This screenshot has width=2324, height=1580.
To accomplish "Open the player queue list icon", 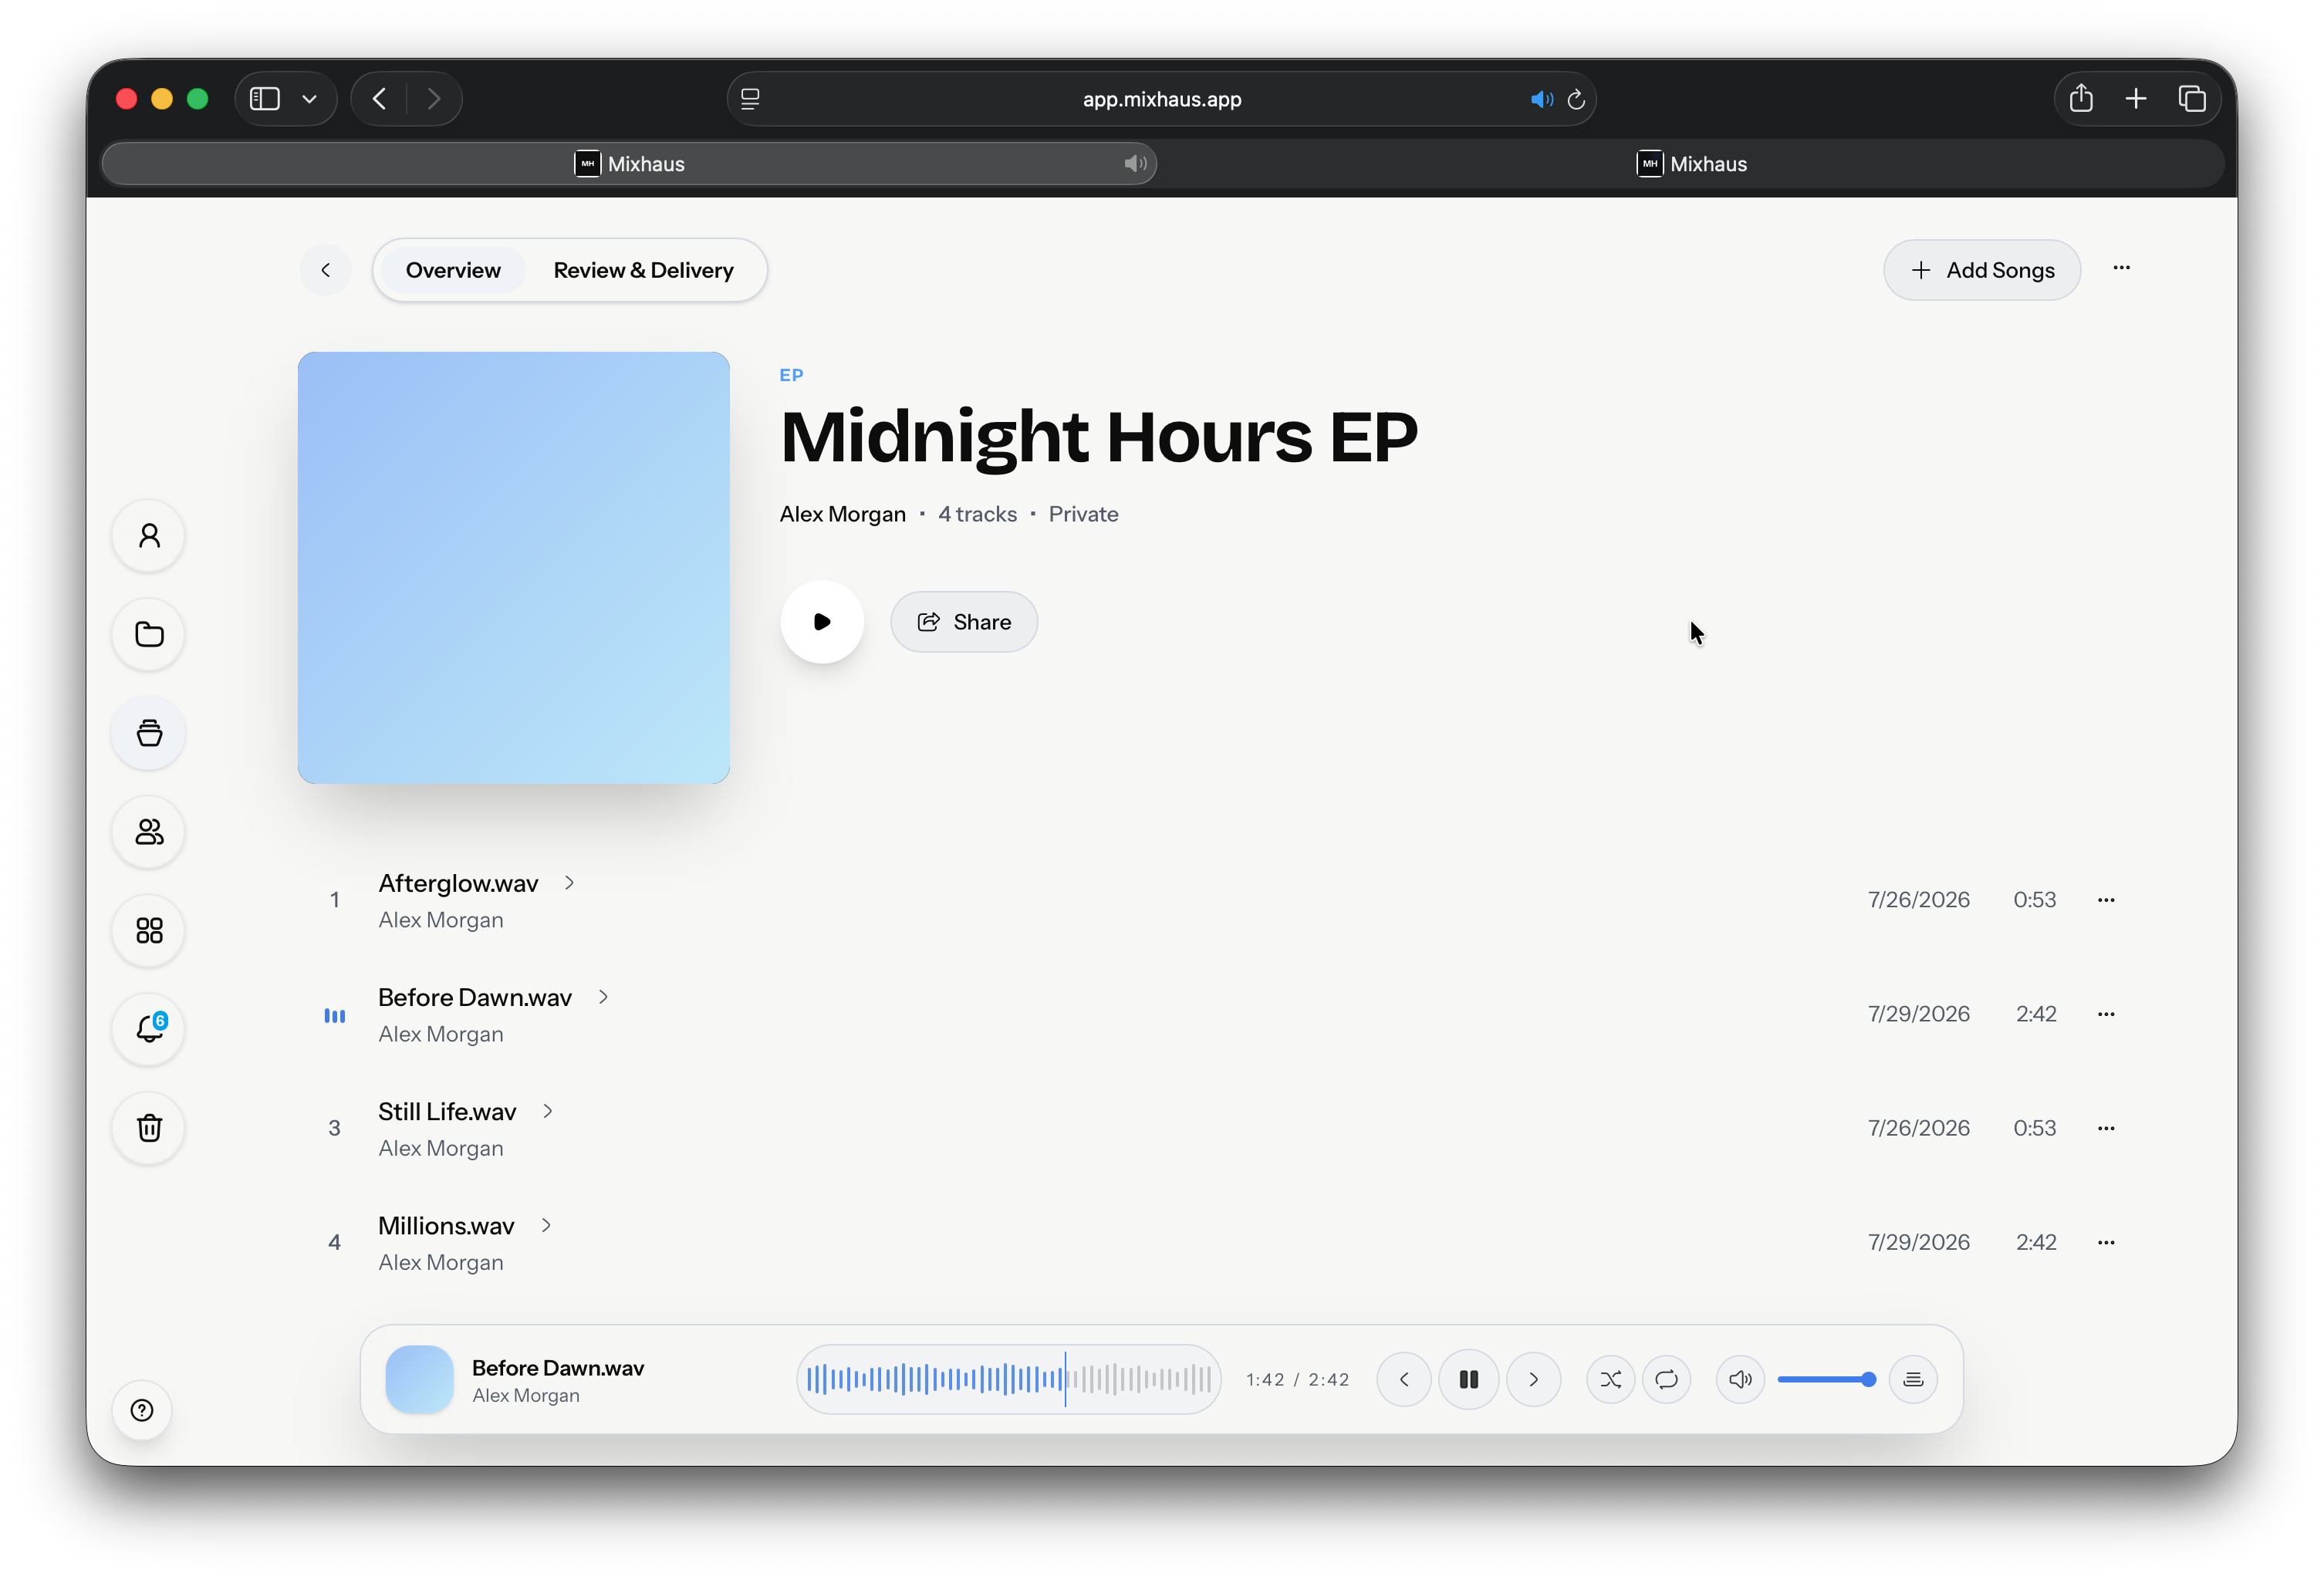I will coord(1913,1380).
